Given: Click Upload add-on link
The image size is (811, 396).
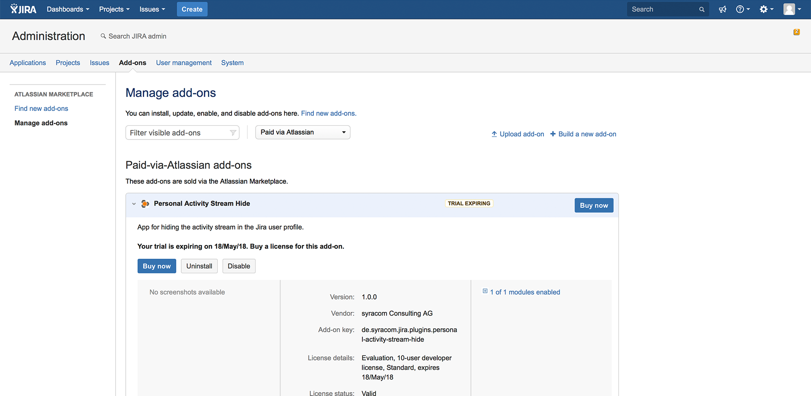Looking at the screenshot, I should click(518, 134).
